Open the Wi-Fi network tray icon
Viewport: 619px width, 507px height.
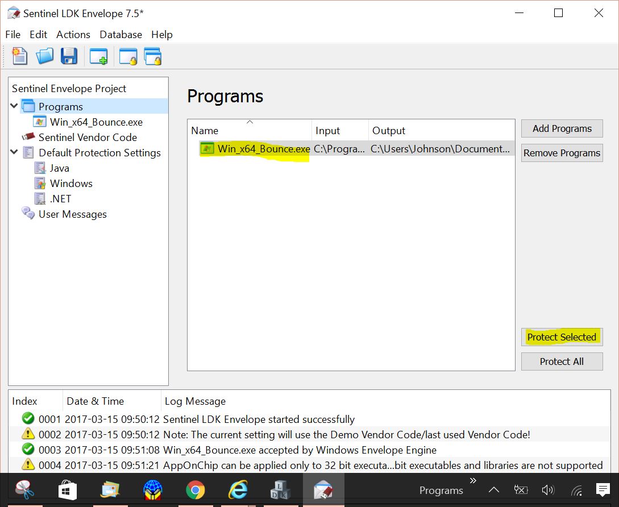(x=577, y=491)
